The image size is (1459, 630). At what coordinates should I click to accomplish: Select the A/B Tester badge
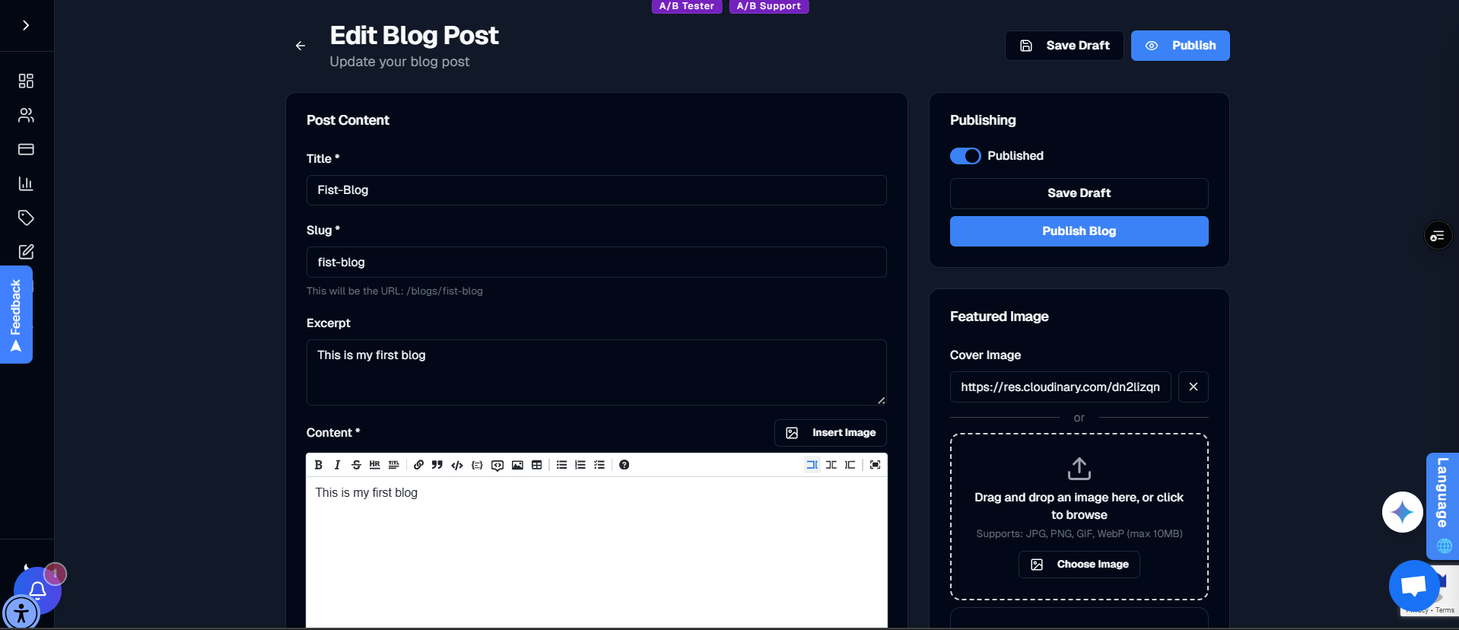coord(687,6)
